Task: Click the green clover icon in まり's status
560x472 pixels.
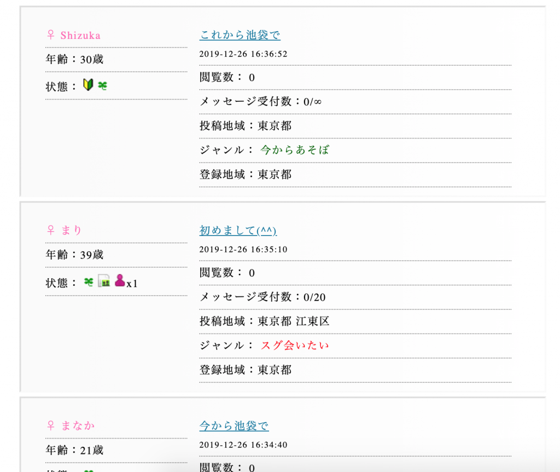Action: point(89,282)
